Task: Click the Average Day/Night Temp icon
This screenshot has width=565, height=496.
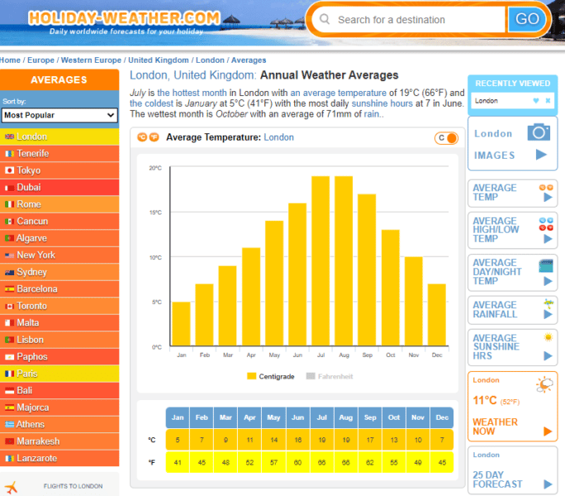Action: 546,266
